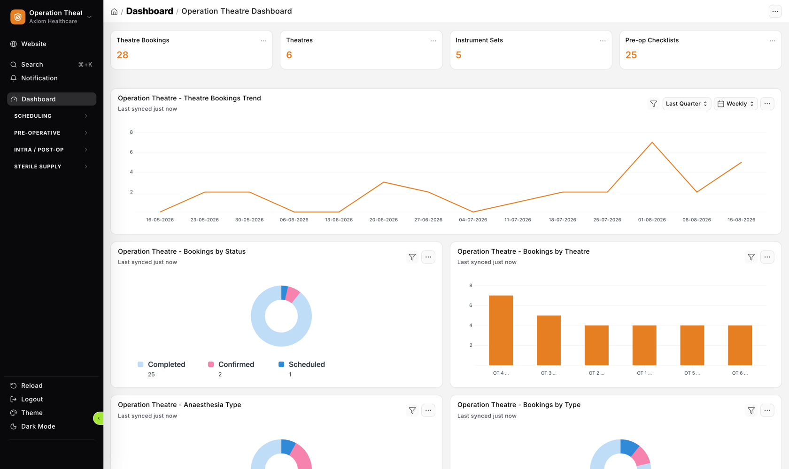Click Logout in the sidebar

[x=52, y=399]
